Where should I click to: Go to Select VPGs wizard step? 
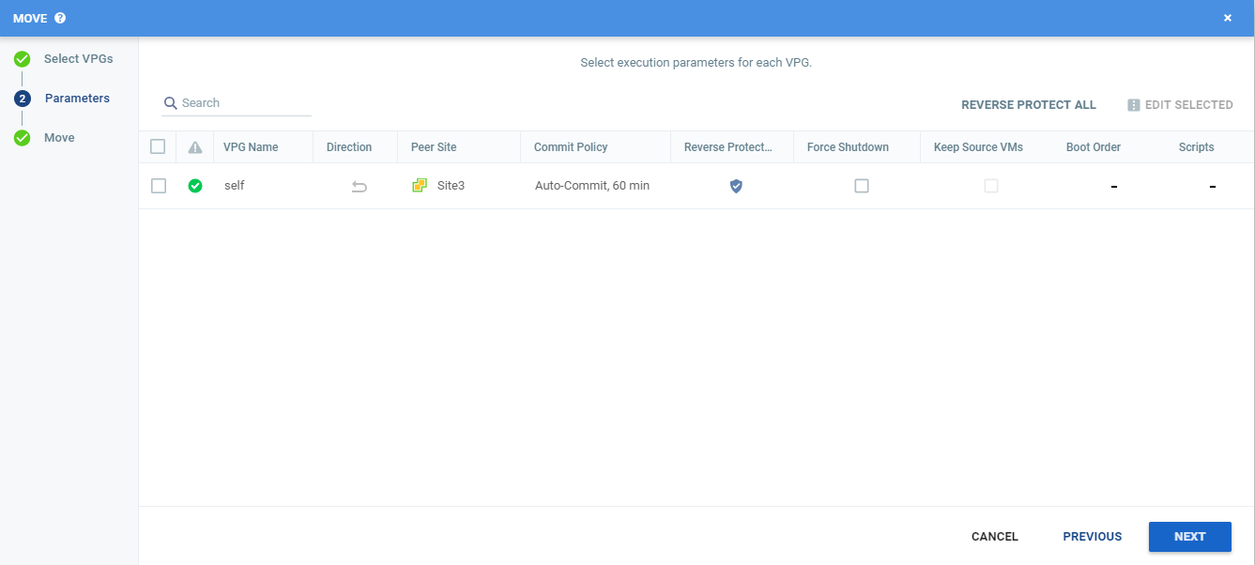pos(79,59)
